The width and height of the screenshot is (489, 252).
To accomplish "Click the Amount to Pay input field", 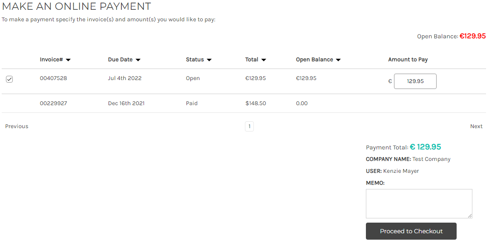I will point(415,81).
